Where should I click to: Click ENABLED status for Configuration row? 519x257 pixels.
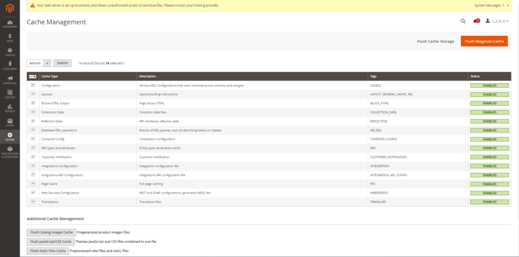pyautogui.click(x=490, y=86)
